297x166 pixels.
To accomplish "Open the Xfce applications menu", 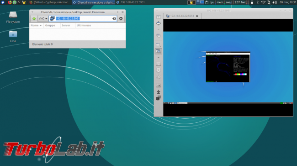I will pyautogui.click(x=3, y=2).
